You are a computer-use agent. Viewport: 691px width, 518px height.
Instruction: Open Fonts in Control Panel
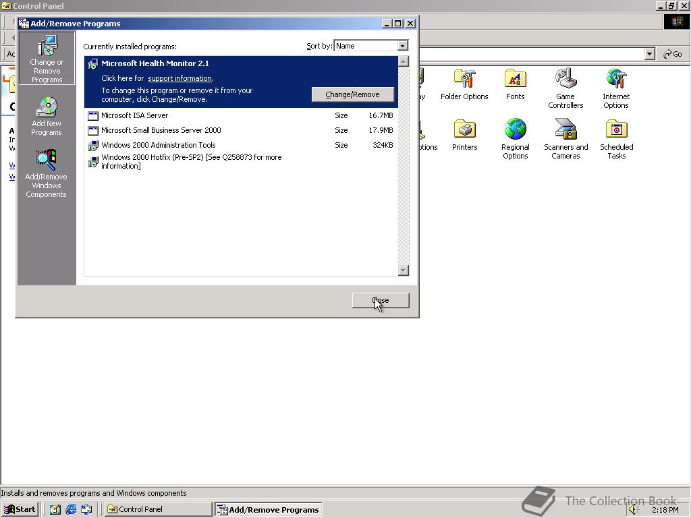pyautogui.click(x=515, y=84)
